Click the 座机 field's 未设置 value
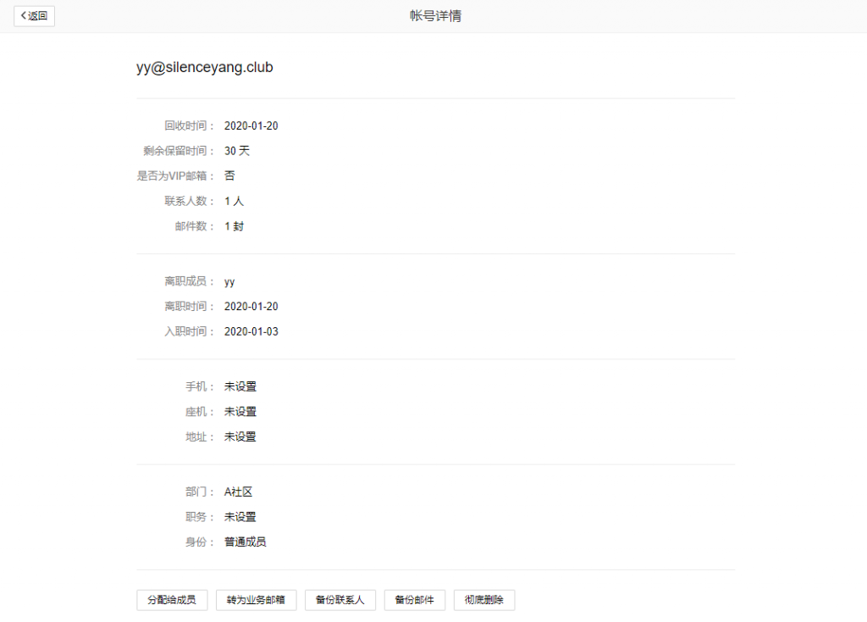 point(240,412)
